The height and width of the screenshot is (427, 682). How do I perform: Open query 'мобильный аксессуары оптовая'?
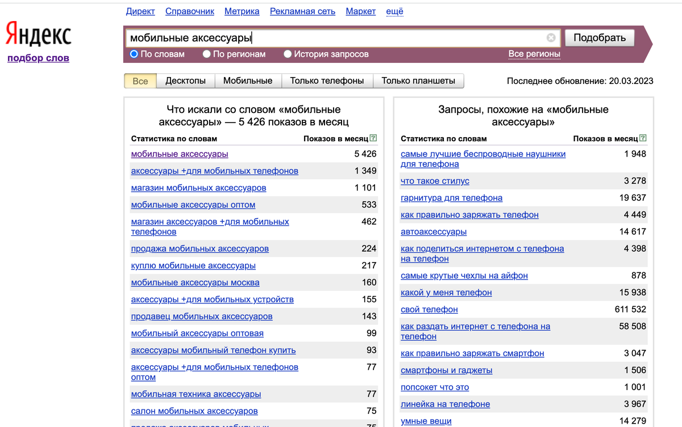click(197, 333)
